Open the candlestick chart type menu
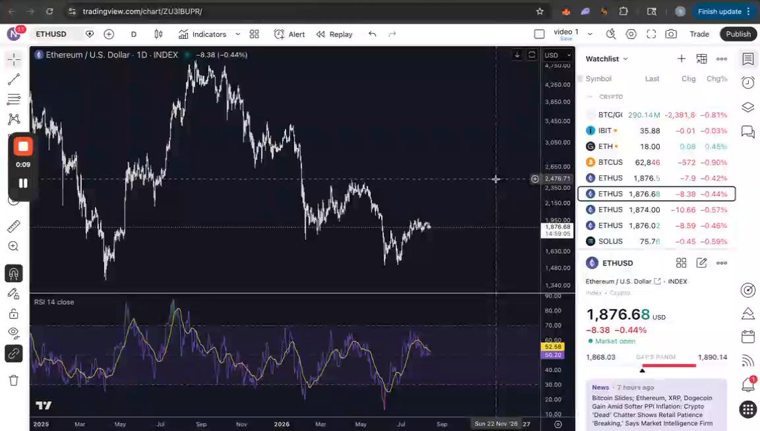This screenshot has width=760, height=431. pyautogui.click(x=158, y=34)
